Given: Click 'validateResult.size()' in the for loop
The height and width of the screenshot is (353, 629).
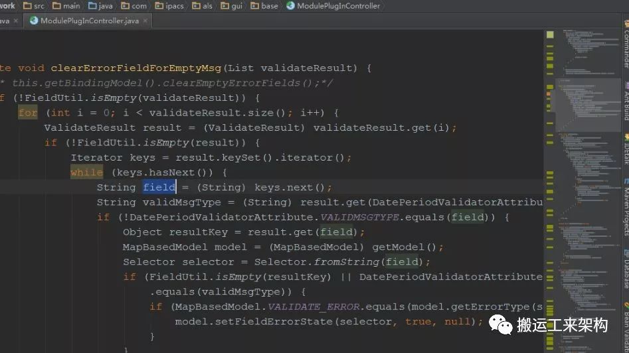Looking at the screenshot, I should coord(217,113).
